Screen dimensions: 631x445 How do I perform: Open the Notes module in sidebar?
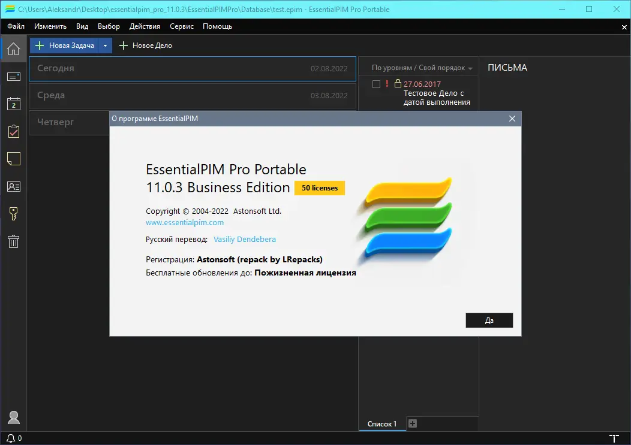click(x=14, y=159)
